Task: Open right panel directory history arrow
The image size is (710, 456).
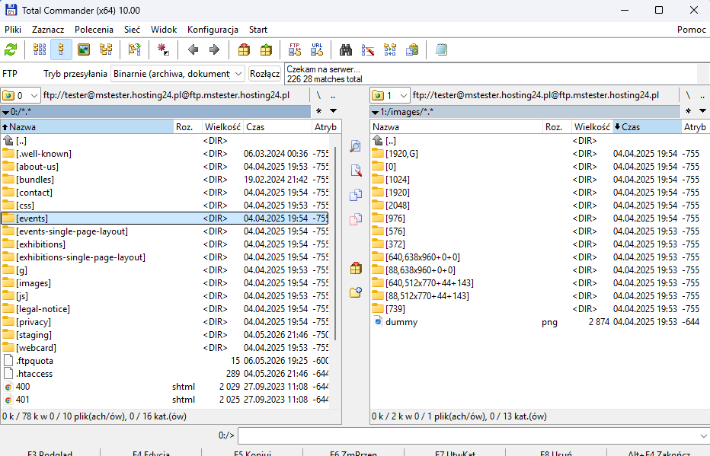Action: point(702,111)
